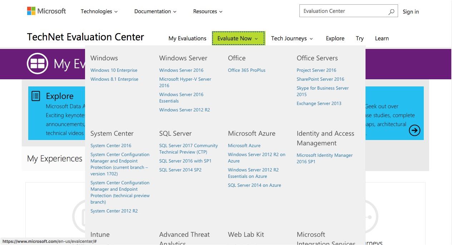
Task: Open the Tech Journeys dropdown
Action: [292, 38]
